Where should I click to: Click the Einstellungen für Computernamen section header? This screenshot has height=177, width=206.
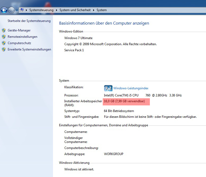click(104, 125)
